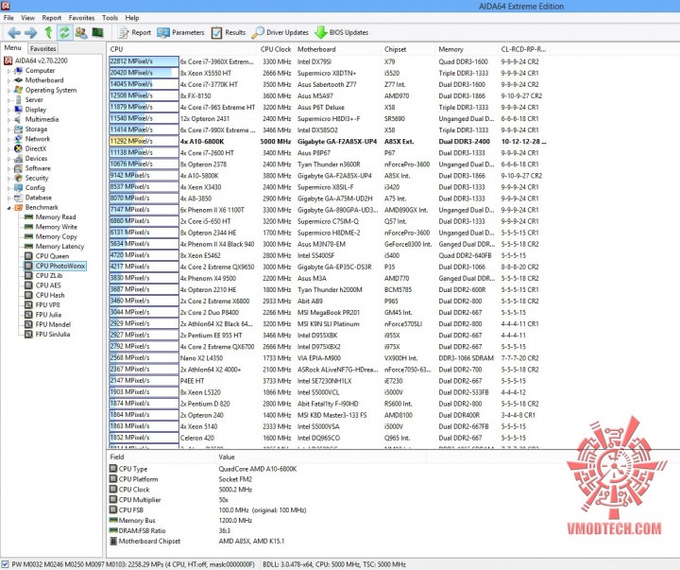
Task: Click the 11292 MPixel/s highlighted bar
Action: 144,141
